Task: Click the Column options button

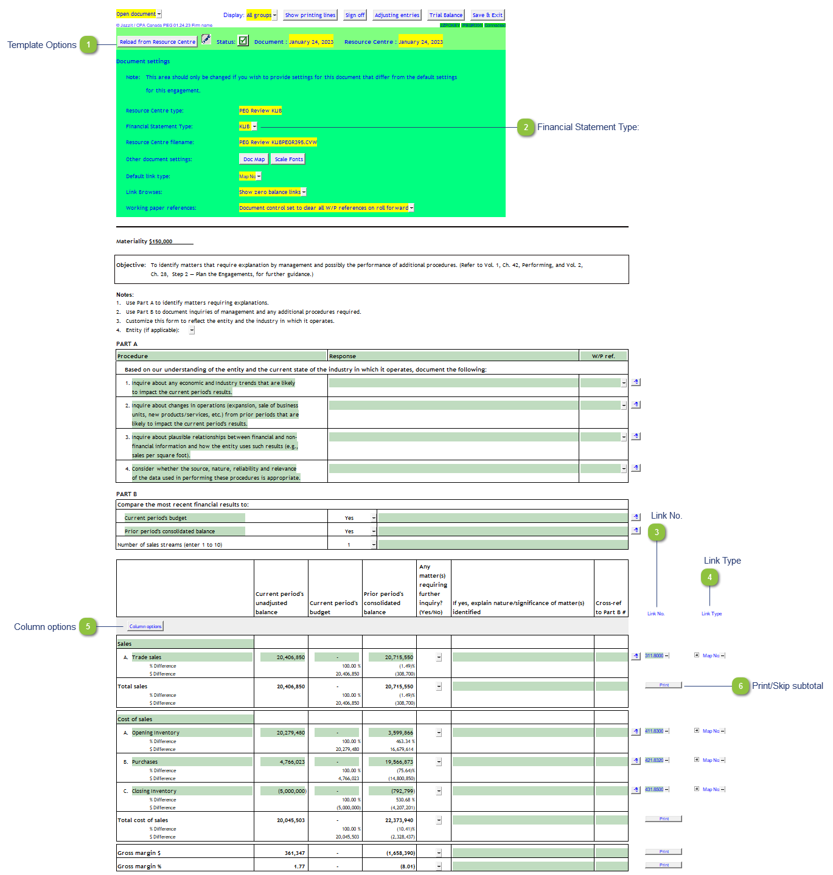Action: click(145, 626)
